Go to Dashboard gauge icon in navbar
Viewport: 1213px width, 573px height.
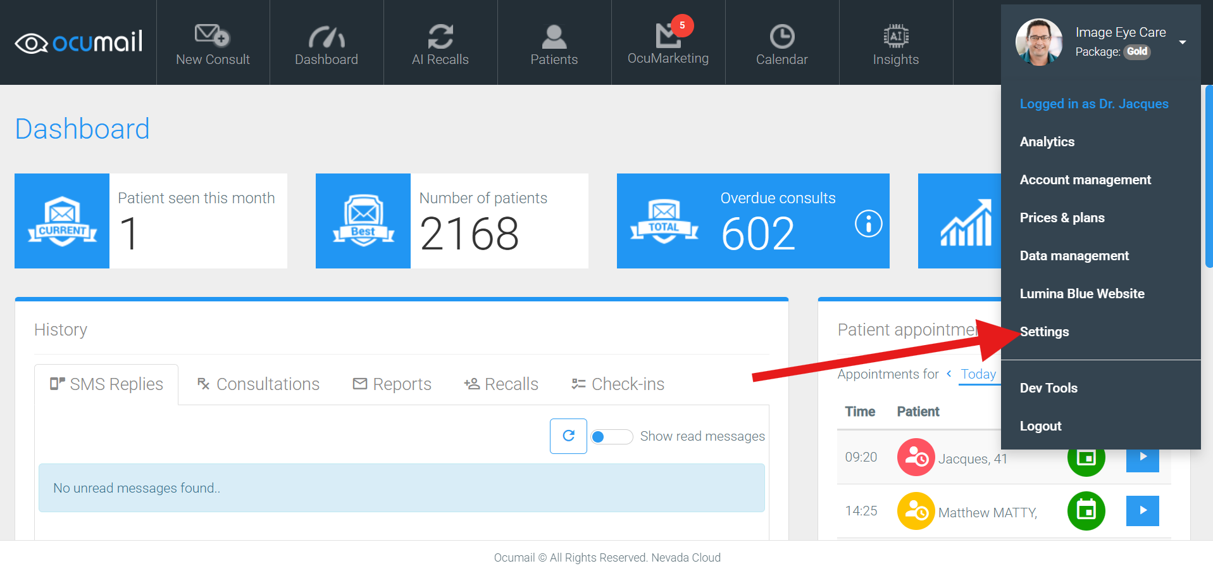point(327,37)
